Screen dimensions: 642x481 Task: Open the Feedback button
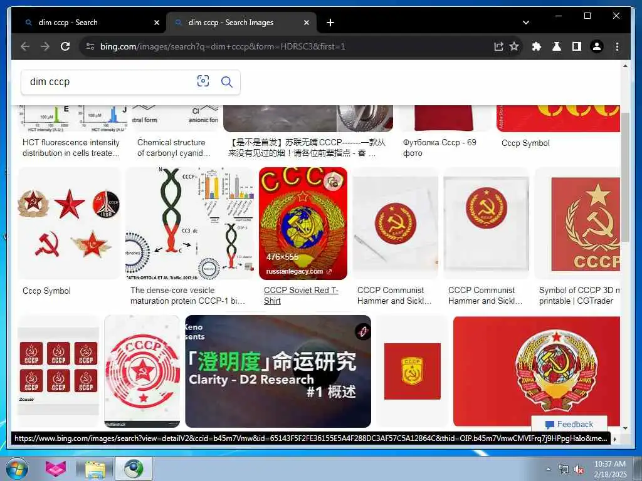pyautogui.click(x=569, y=424)
